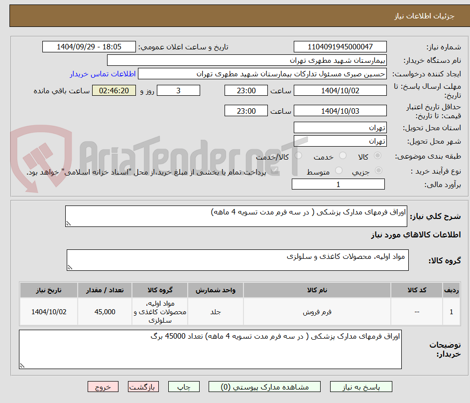This screenshot has width=470, height=403.
Task: Click the جلد unit cell
Action: [216, 312]
